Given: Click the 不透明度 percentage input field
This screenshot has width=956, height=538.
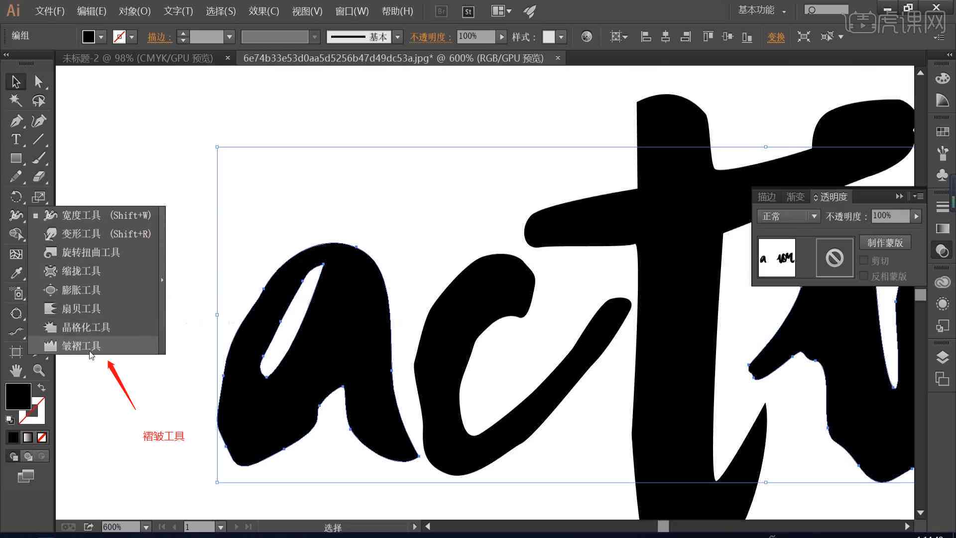Looking at the screenshot, I should point(890,216).
